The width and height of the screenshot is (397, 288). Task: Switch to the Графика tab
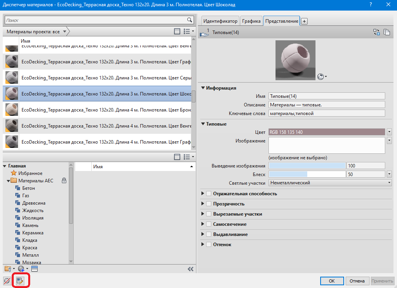point(251,21)
